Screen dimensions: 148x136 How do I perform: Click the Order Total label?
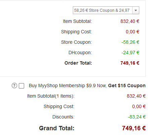(78, 63)
